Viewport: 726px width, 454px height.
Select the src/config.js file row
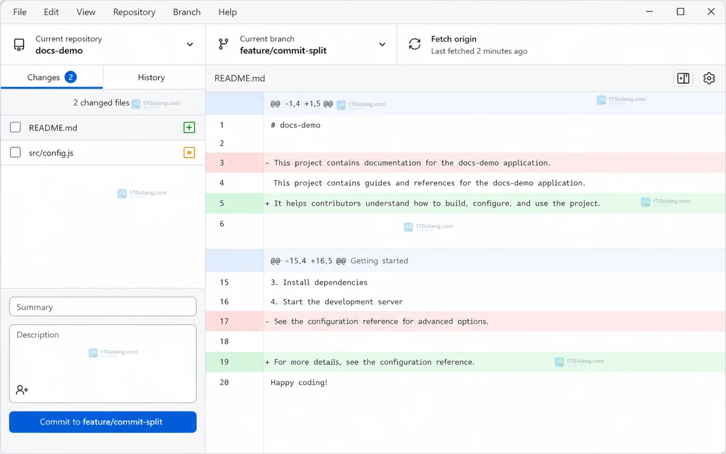click(103, 152)
